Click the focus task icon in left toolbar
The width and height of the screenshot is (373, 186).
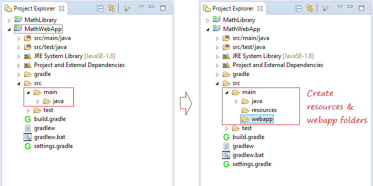(x=127, y=8)
